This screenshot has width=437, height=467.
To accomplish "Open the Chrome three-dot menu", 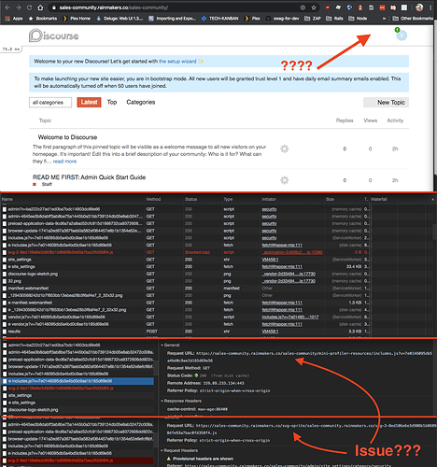I will click(x=431, y=7).
